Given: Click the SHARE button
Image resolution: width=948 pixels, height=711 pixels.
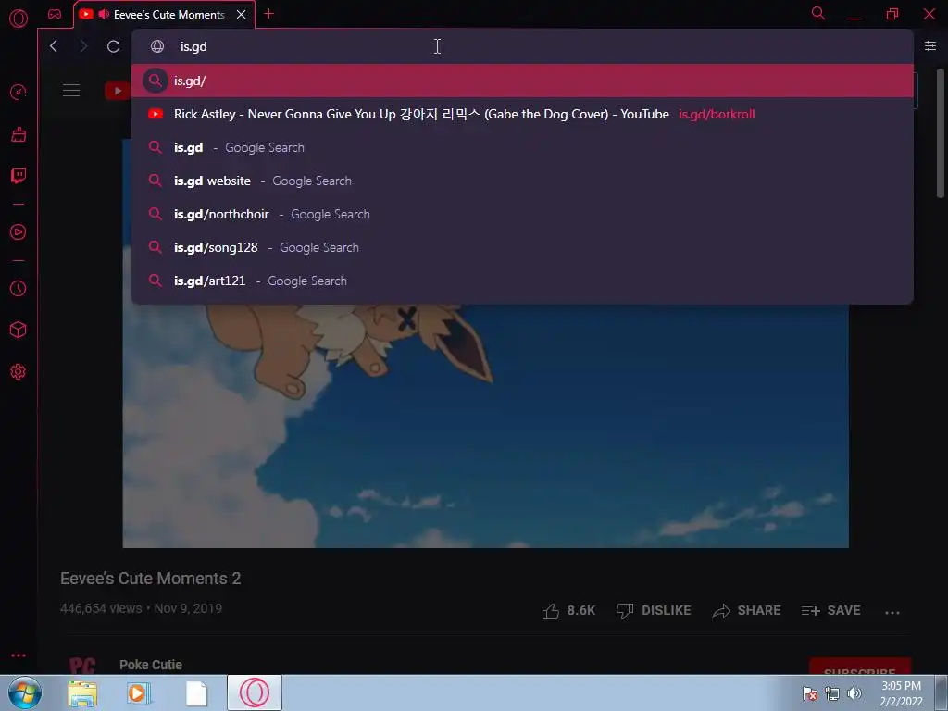Looking at the screenshot, I should 746,611.
